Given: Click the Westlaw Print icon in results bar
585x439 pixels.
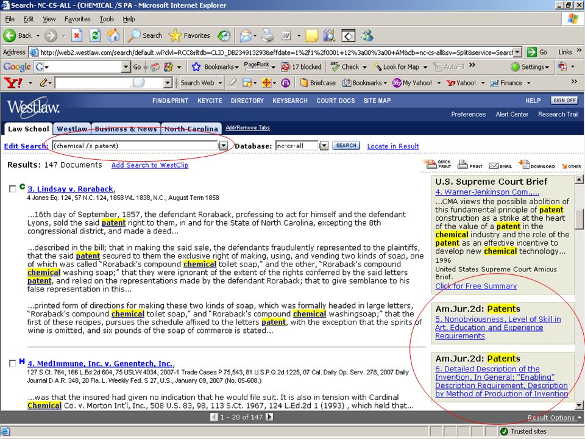Looking at the screenshot, I should click(470, 164).
